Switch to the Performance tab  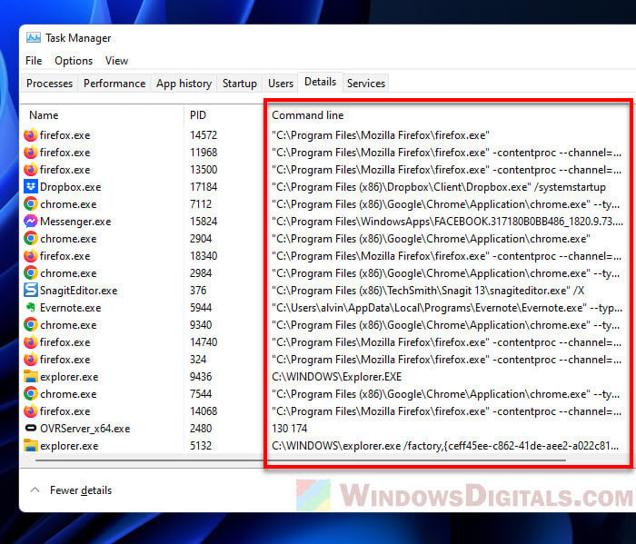[x=114, y=84]
